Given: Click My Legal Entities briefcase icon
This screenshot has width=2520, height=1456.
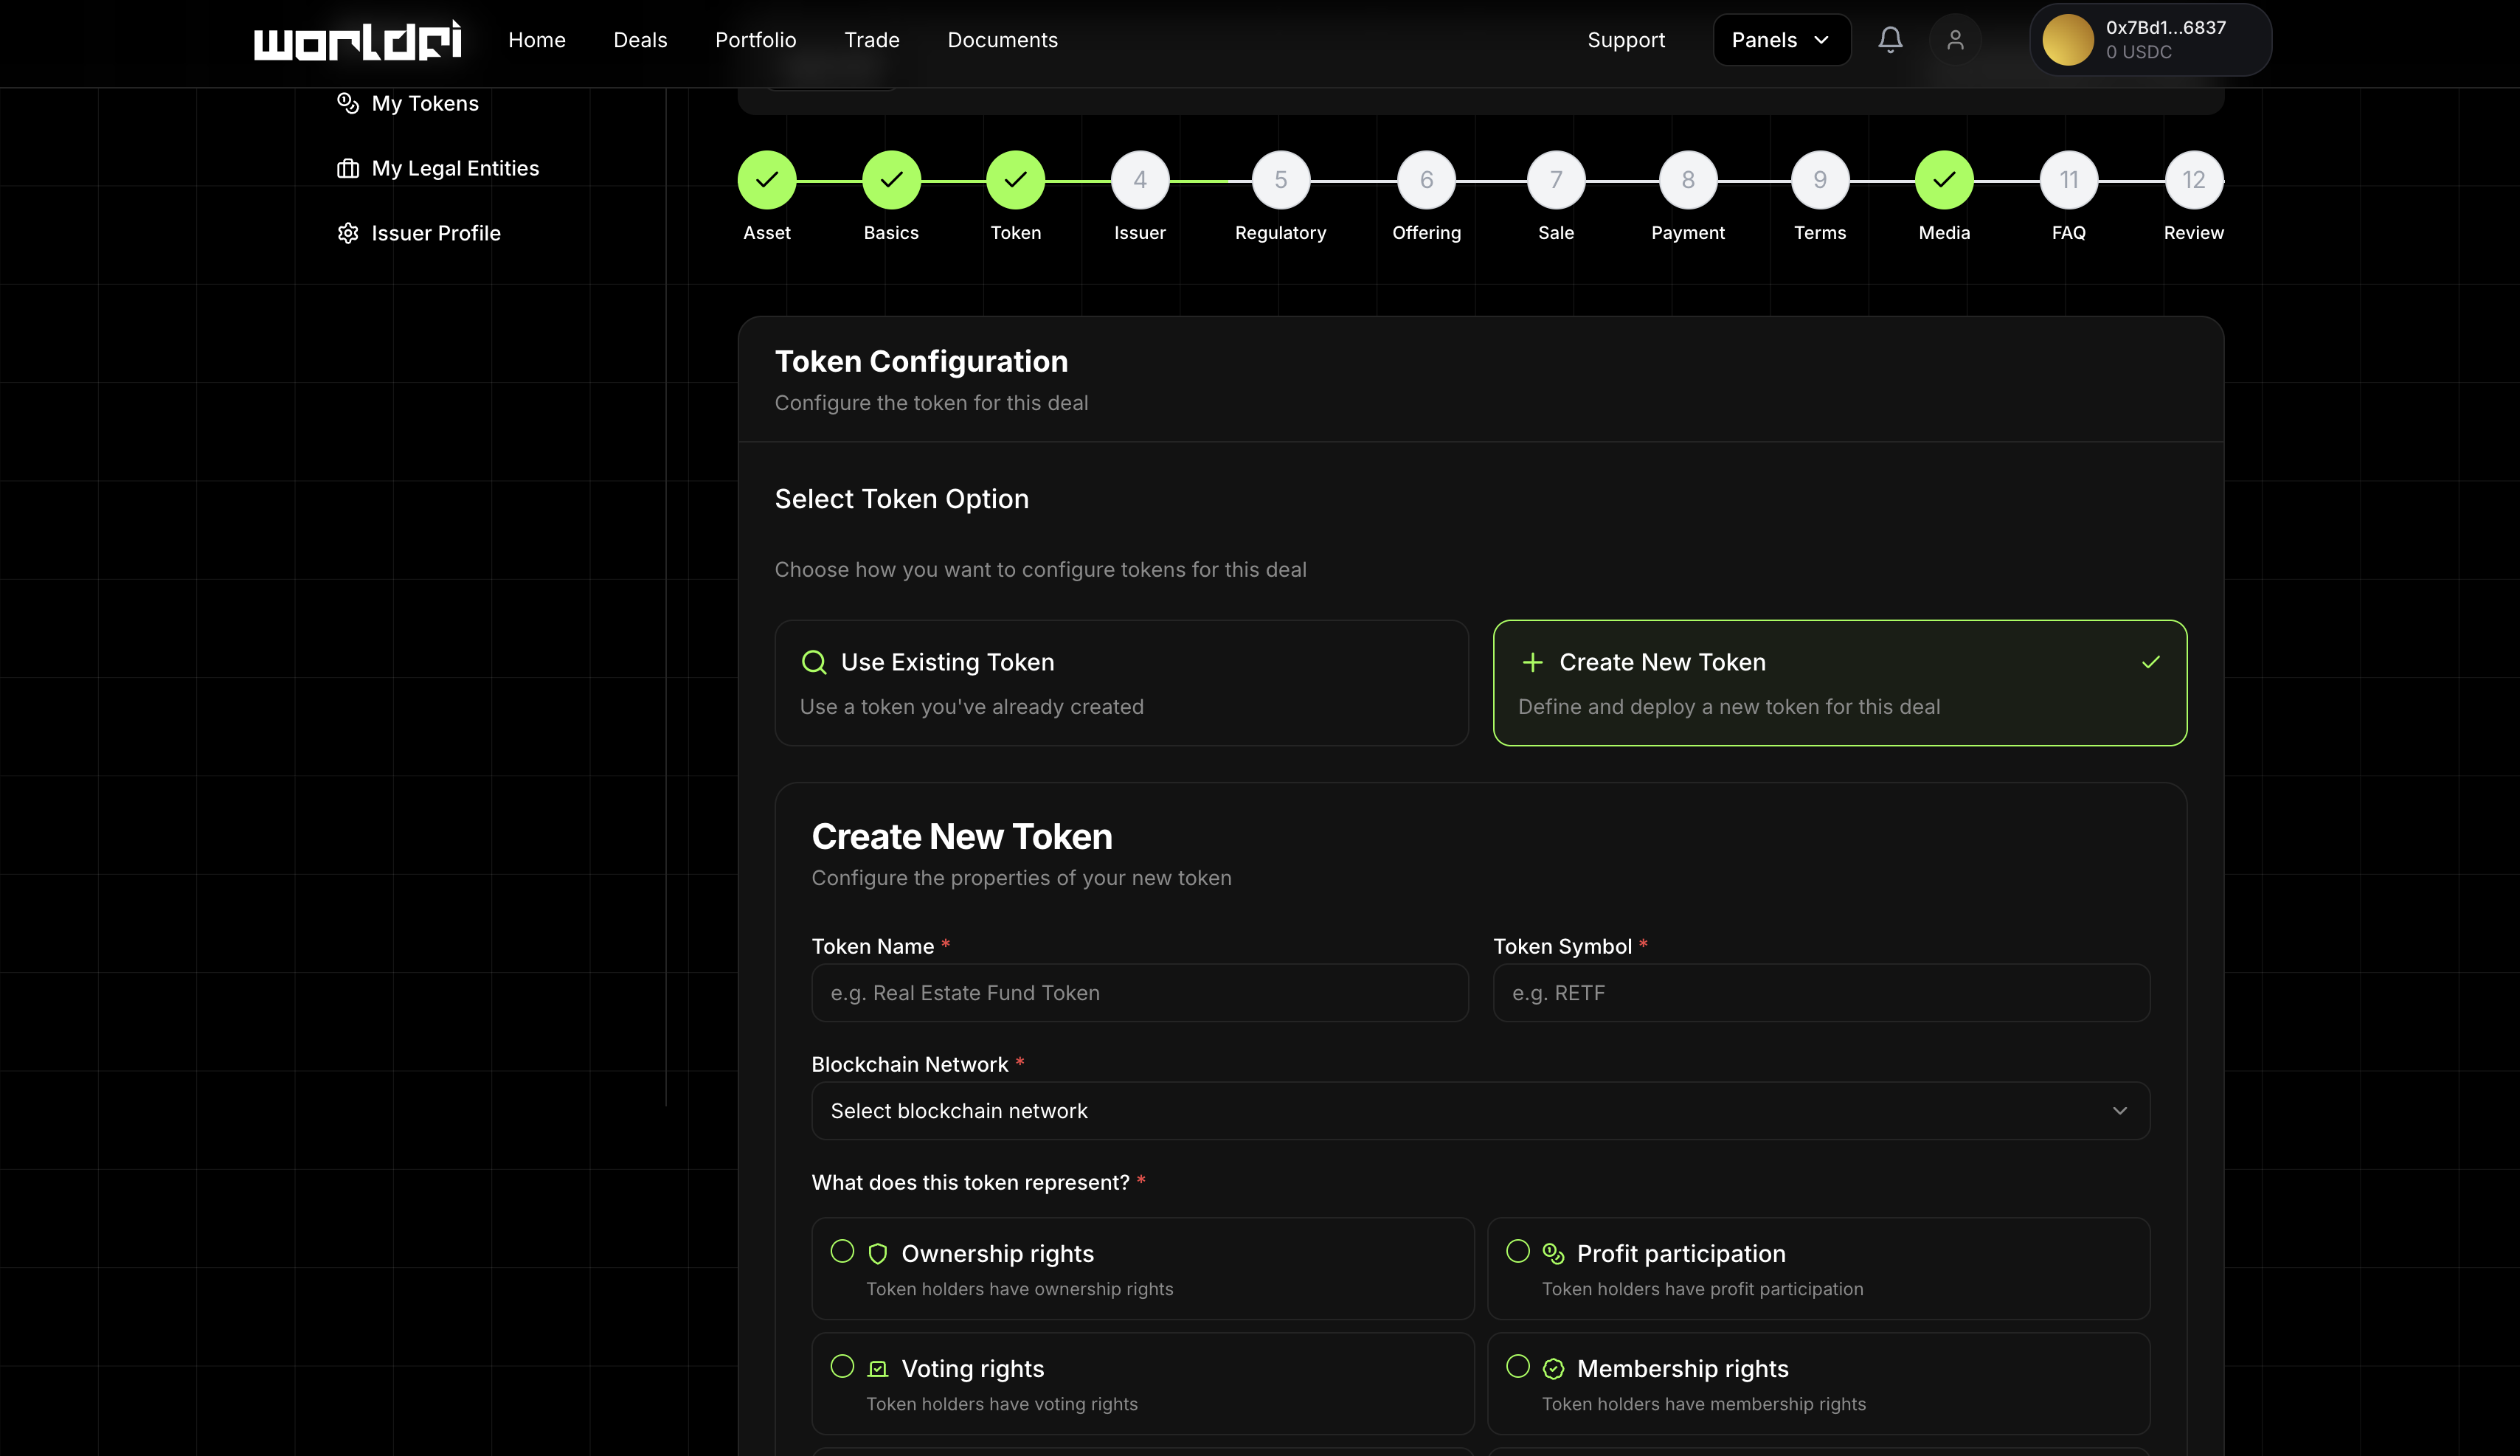Looking at the screenshot, I should click(348, 168).
